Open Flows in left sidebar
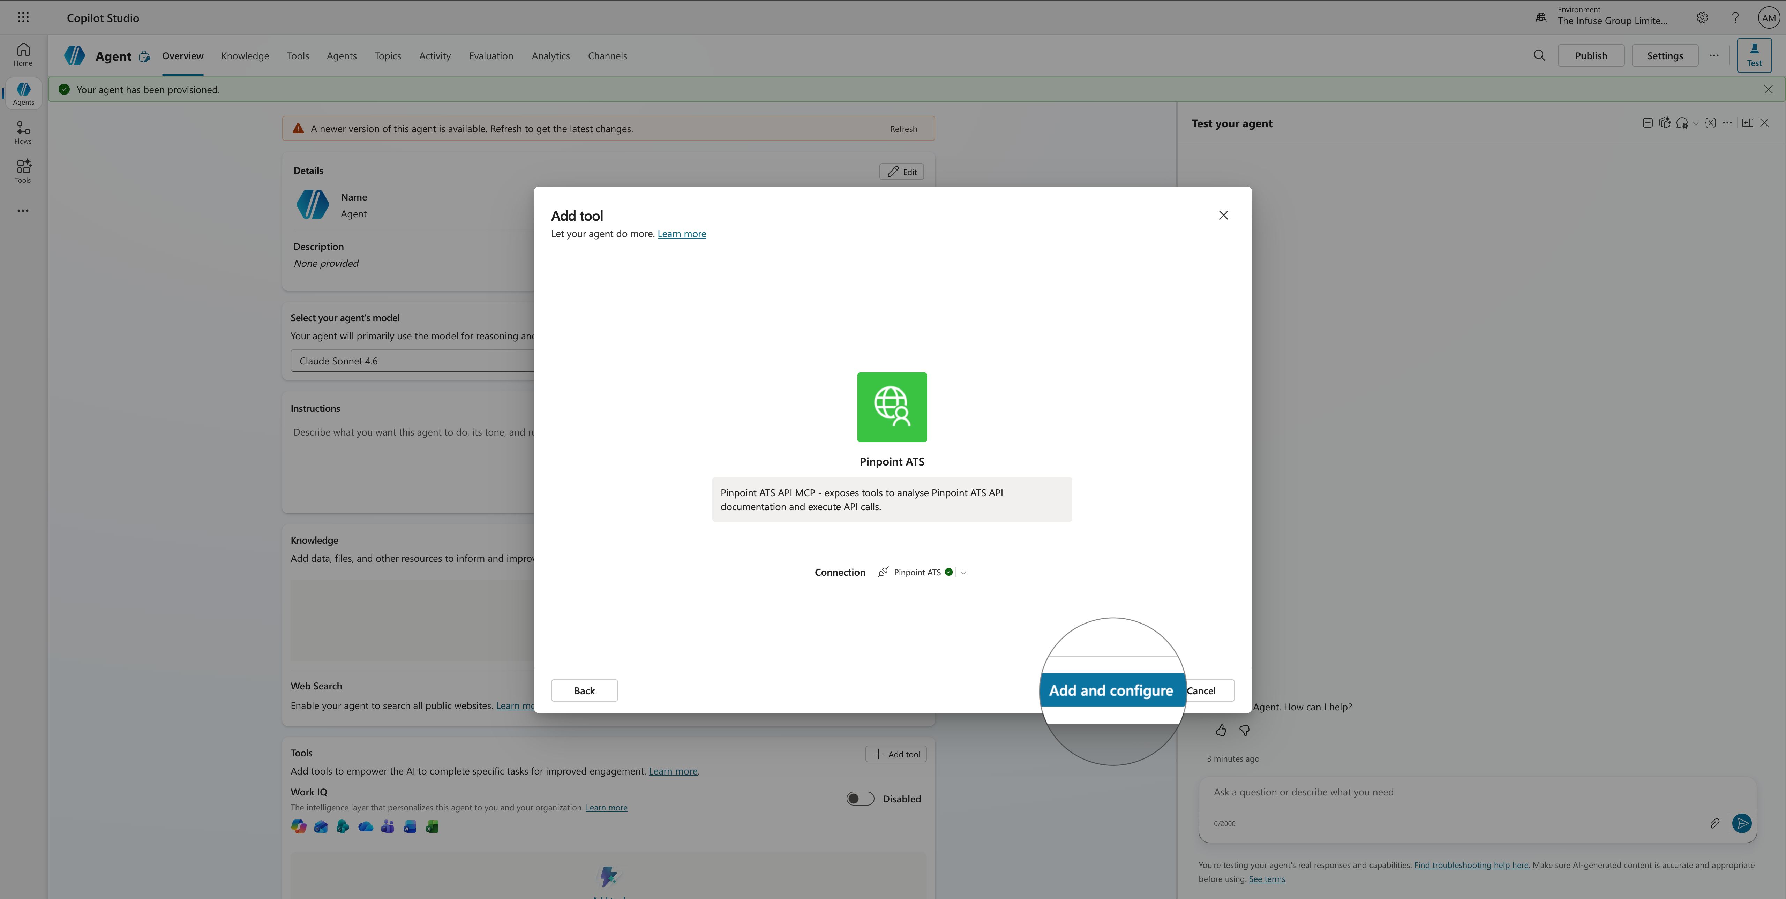Viewport: 1786px width, 899px height. (x=23, y=133)
